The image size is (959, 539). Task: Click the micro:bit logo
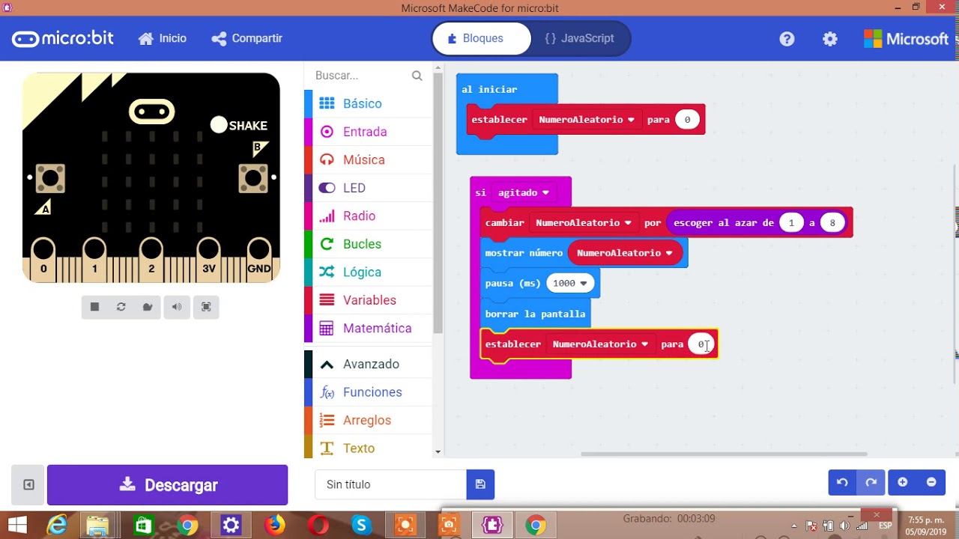(x=63, y=38)
